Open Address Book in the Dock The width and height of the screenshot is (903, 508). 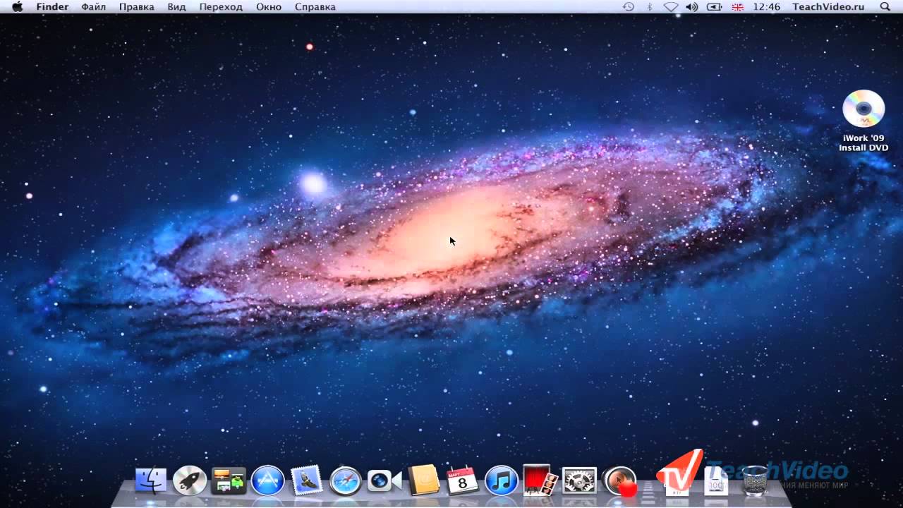[423, 480]
